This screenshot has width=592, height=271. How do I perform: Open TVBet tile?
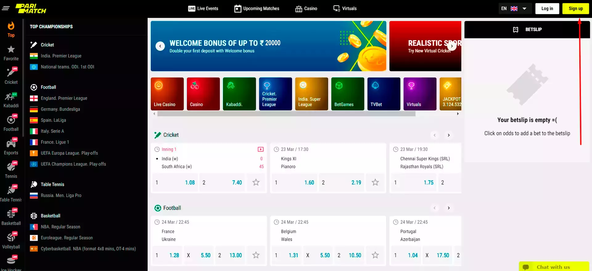pyautogui.click(x=384, y=94)
